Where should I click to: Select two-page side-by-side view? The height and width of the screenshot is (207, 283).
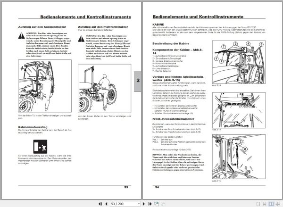pos(271,204)
